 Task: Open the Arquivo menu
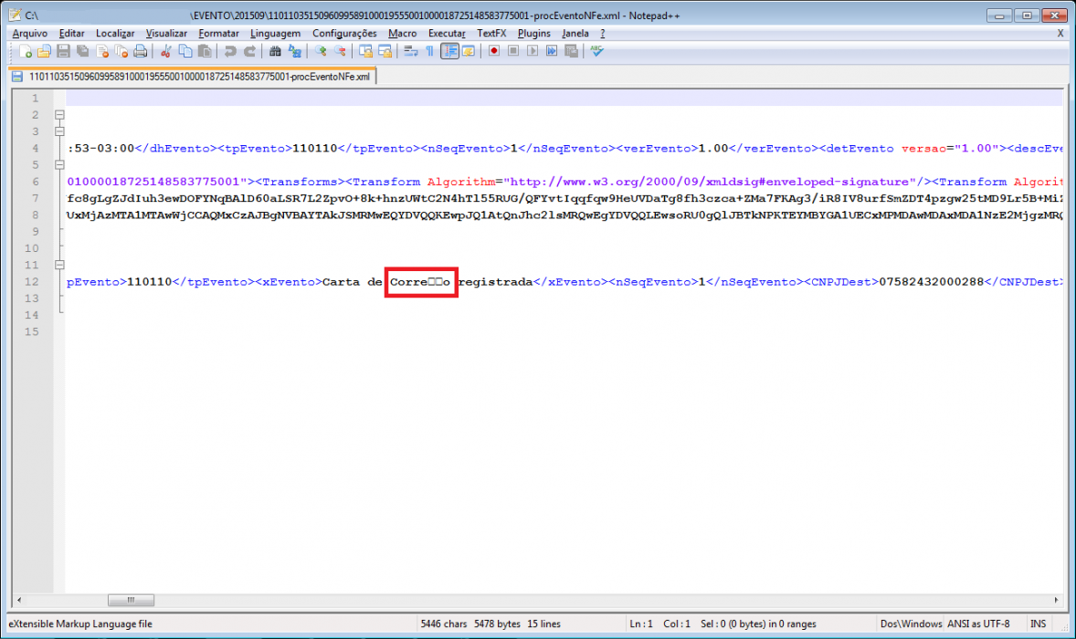(29, 34)
